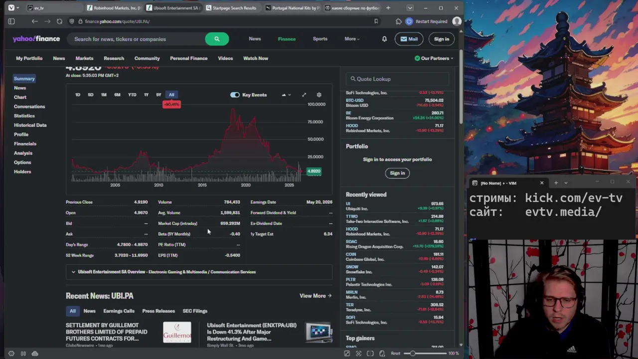Viewport: 638px width, 359px height.
Task: Open sync cloud icon in status bar
Action: tap(35, 354)
